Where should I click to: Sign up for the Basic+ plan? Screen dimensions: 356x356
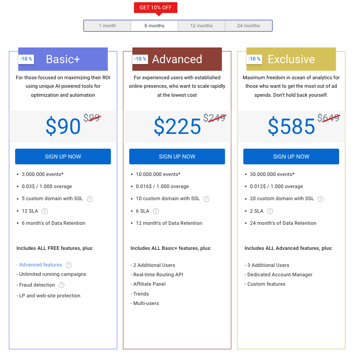tap(63, 157)
